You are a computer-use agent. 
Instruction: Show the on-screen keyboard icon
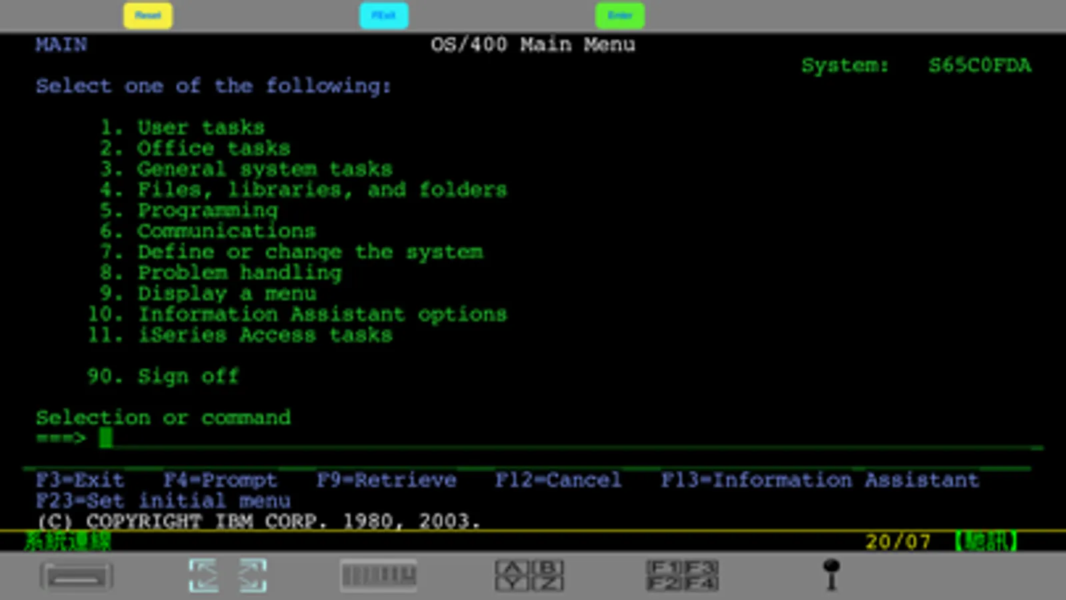[x=379, y=575]
